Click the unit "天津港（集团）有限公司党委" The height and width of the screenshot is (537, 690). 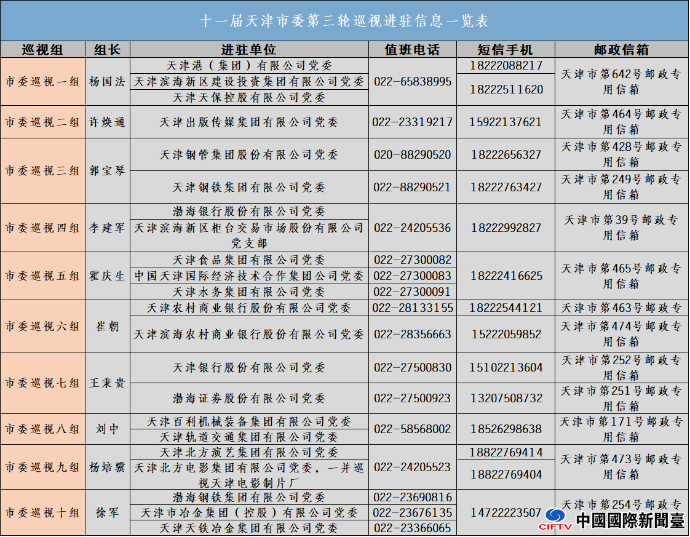(x=249, y=66)
